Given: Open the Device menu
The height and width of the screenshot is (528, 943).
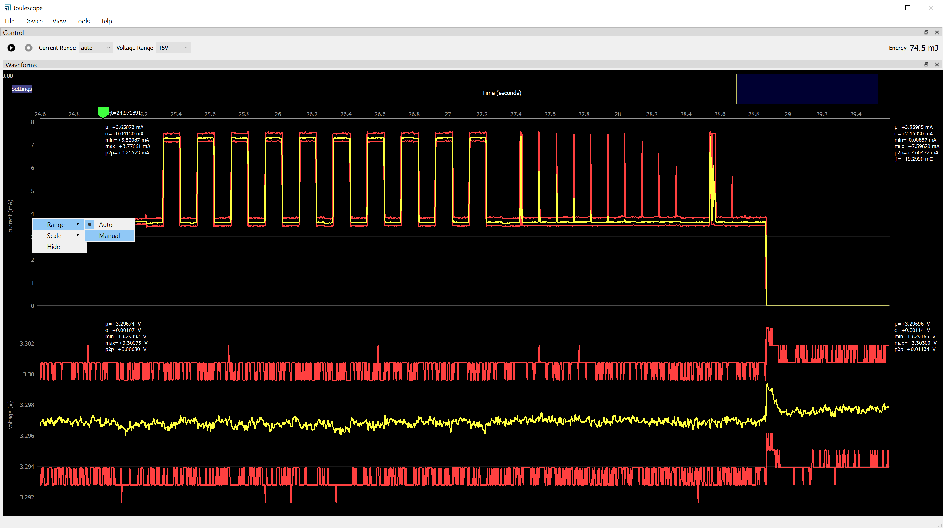Looking at the screenshot, I should coord(33,21).
